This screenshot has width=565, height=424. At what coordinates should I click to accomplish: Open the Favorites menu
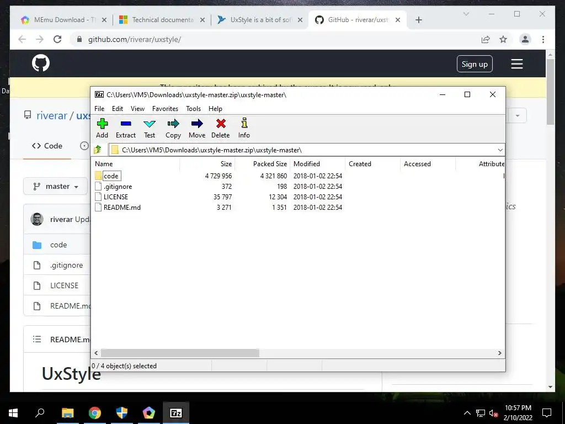tap(165, 109)
